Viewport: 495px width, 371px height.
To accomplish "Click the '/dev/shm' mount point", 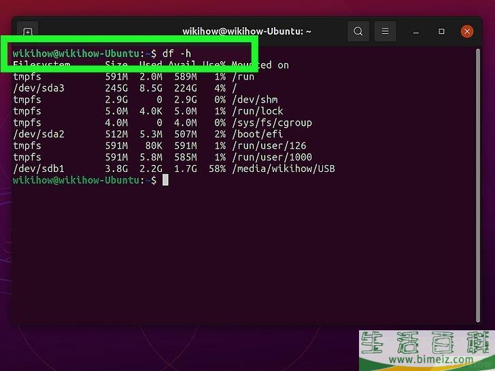I will 255,100.
